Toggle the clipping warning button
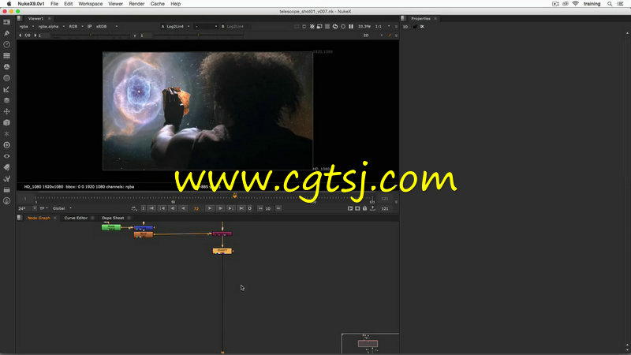631x355 pixels. pyautogui.click(x=312, y=27)
